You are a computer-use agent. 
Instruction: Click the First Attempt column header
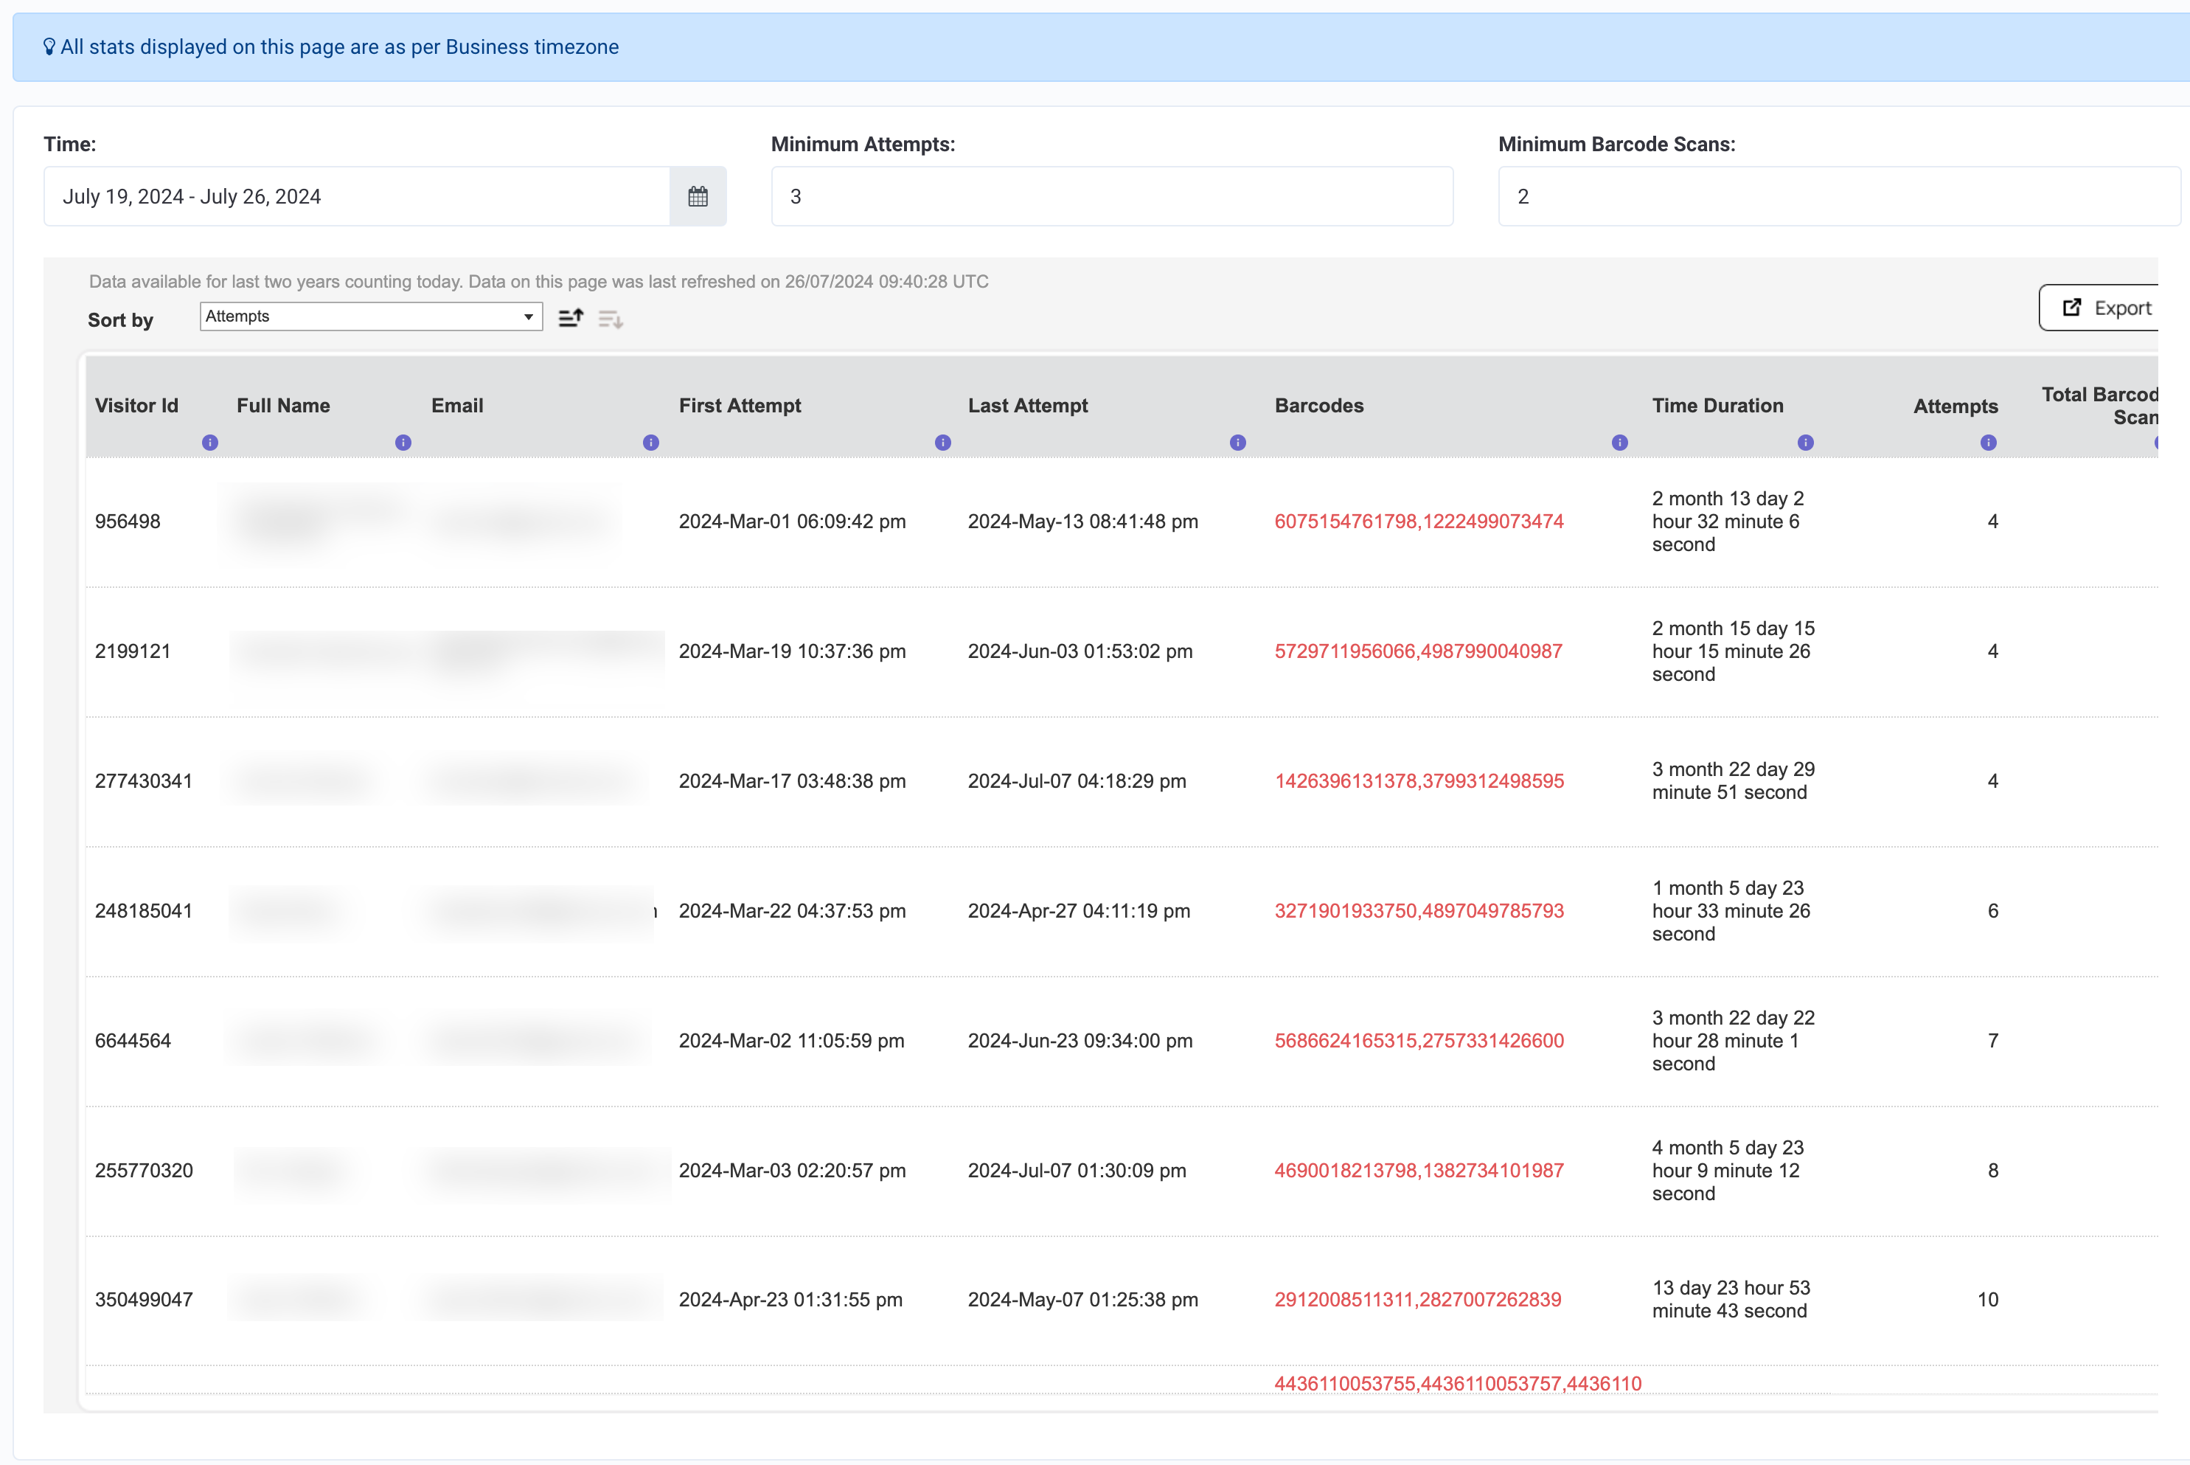(740, 406)
